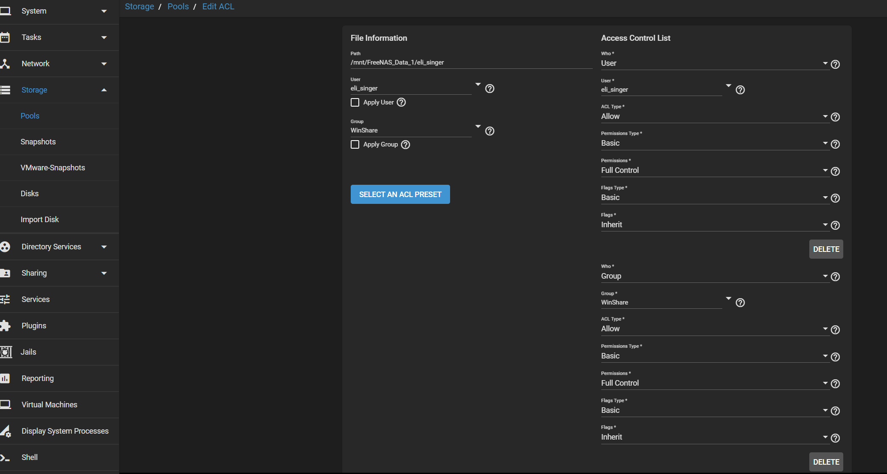Click help icon for first Flags Type field
The width and height of the screenshot is (887, 474).
835,198
